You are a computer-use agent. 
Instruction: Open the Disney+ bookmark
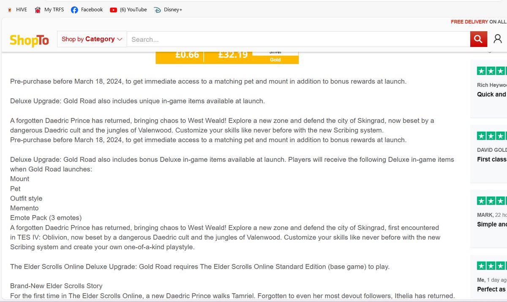(168, 10)
